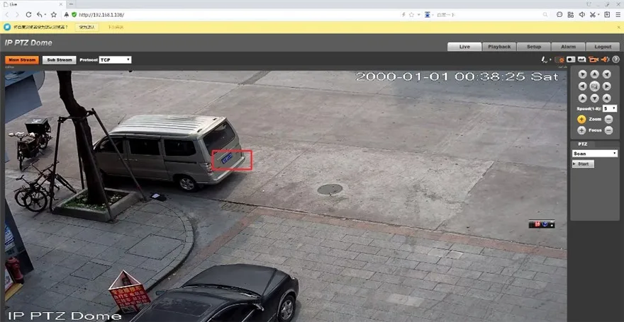Close the yellow notification bar
The height and width of the screenshot is (322, 624).
[618, 28]
